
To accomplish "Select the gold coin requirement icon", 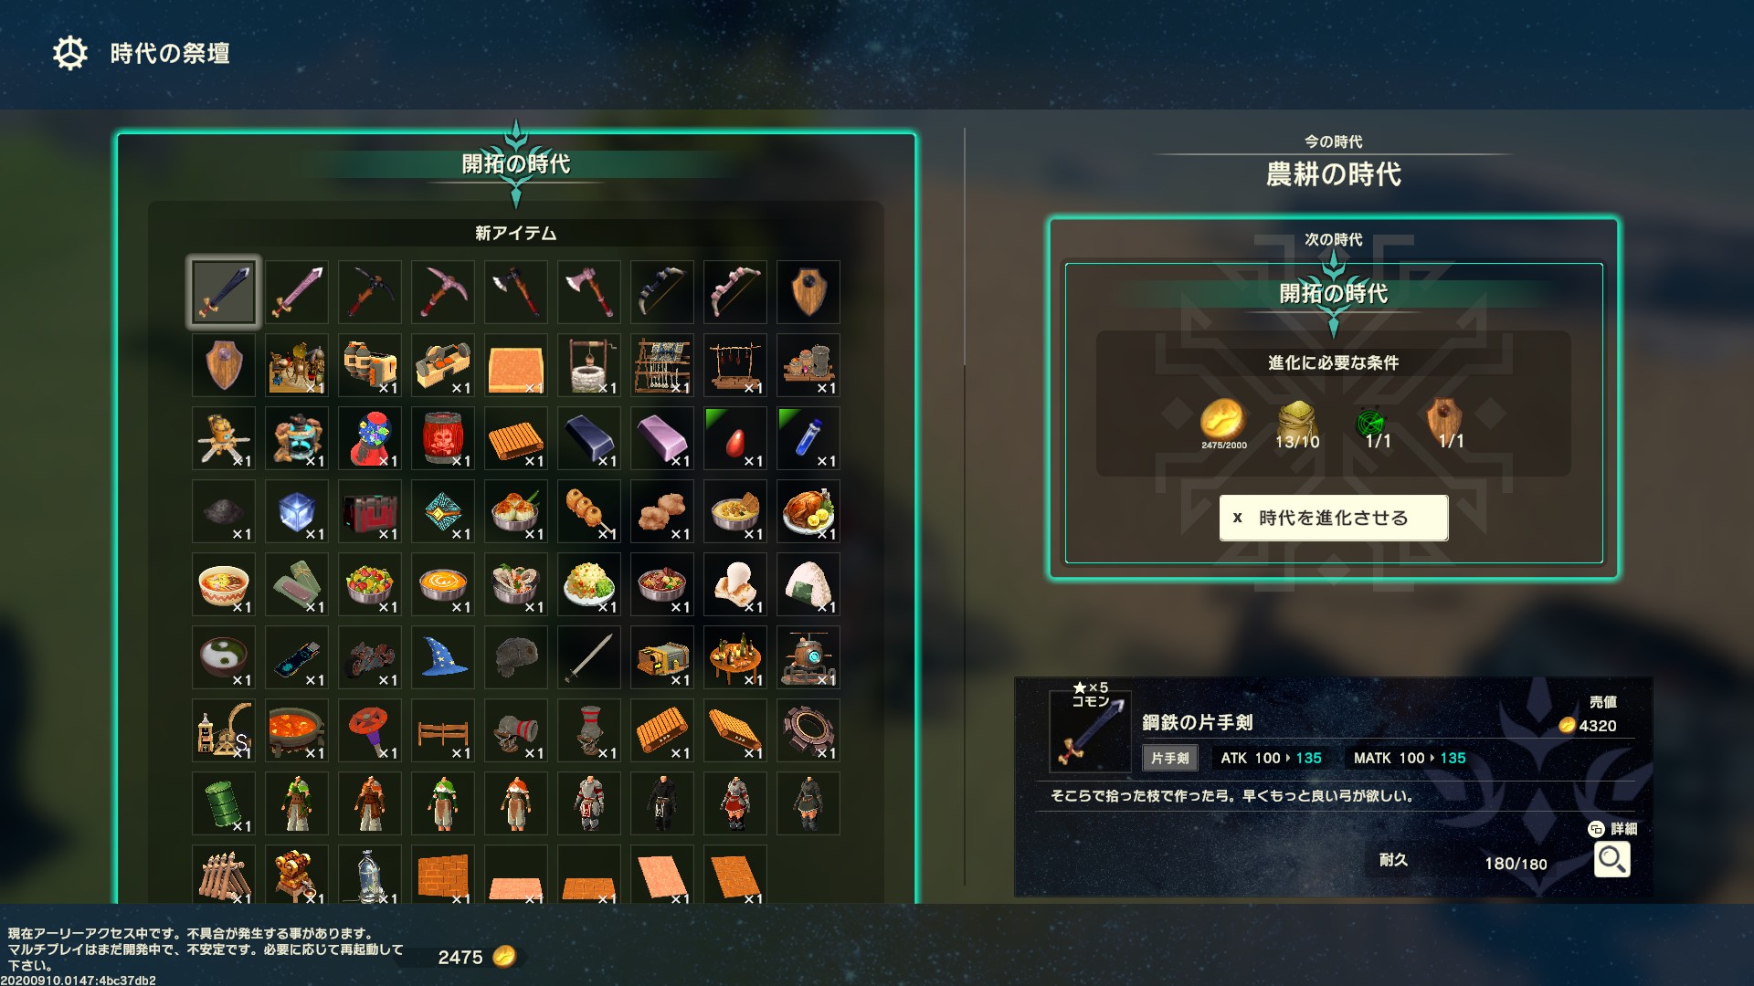I will tap(1223, 420).
